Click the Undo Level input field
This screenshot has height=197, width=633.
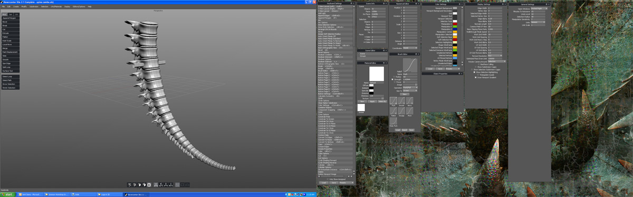[538, 14]
